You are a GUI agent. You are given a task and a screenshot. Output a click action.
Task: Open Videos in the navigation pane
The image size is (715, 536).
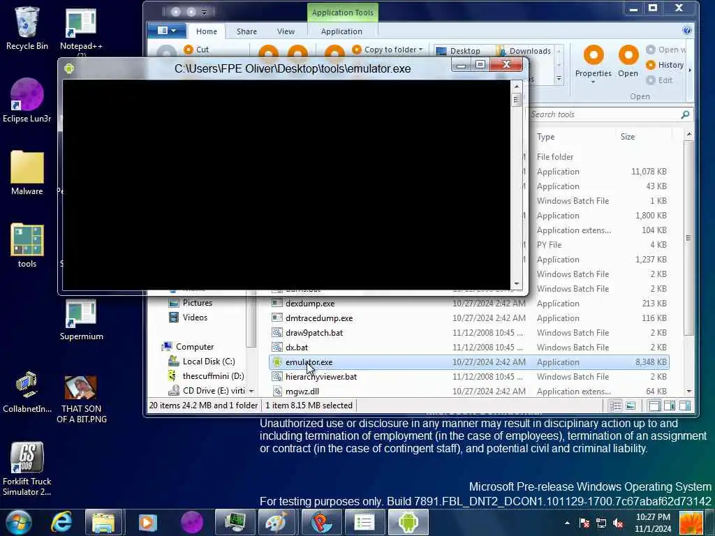pyautogui.click(x=189, y=318)
